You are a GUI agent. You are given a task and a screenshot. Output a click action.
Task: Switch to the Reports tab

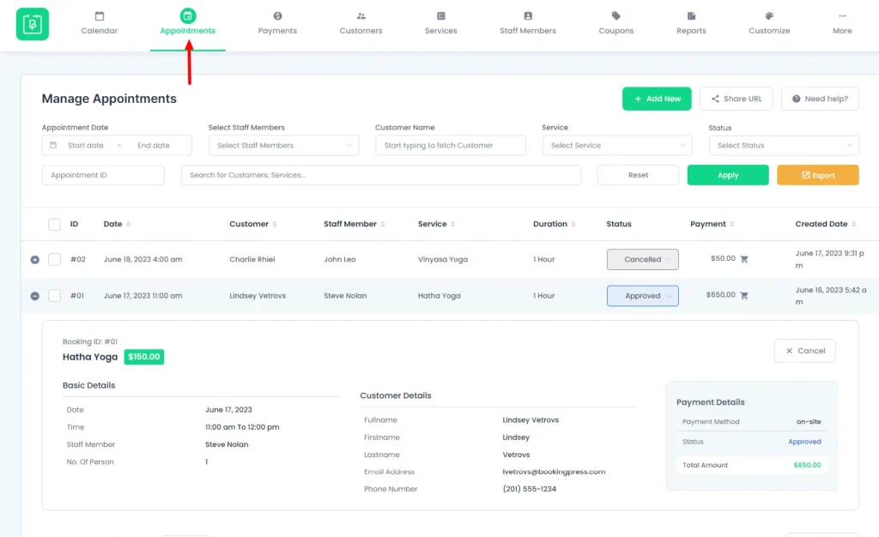click(691, 23)
